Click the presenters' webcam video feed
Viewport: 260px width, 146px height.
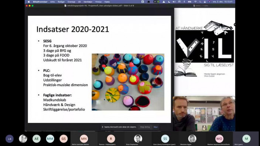[x=204, y=114]
